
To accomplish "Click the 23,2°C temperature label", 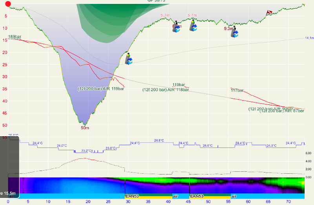I will pyautogui.click(x=86, y=151).
